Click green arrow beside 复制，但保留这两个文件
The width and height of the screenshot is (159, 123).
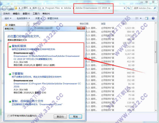pos(10,102)
